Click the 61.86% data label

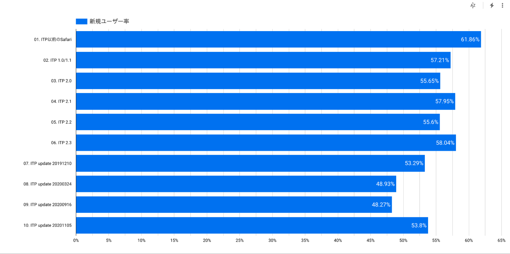click(470, 40)
